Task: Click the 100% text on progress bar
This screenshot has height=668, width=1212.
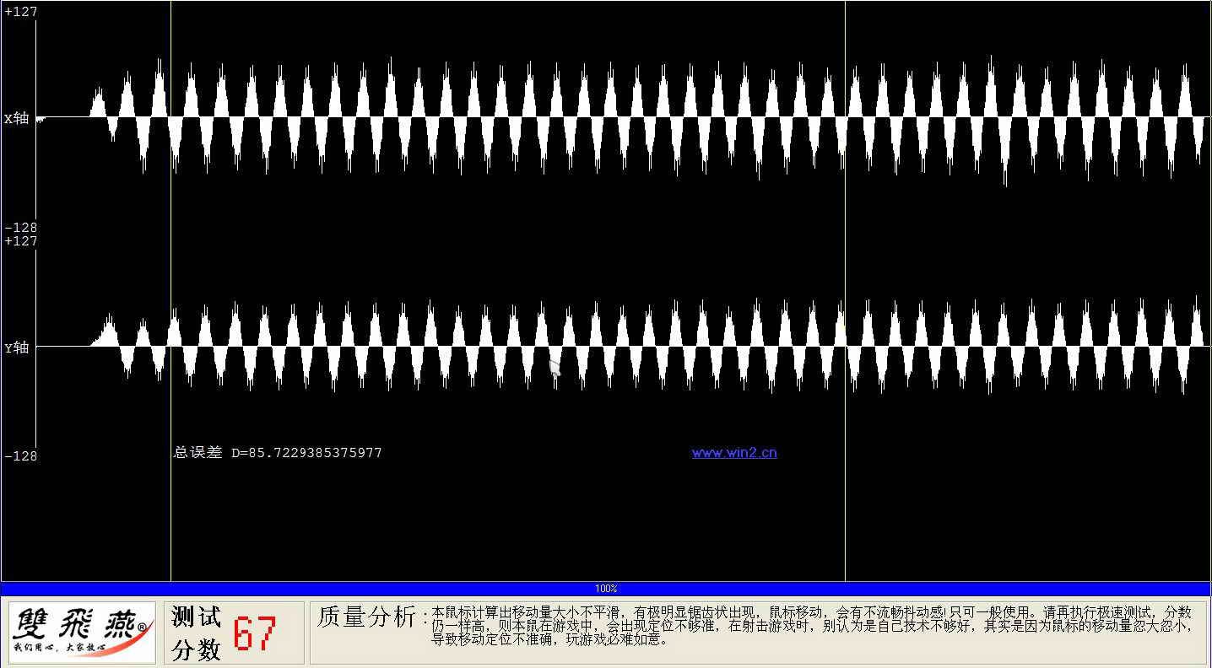Action: point(605,589)
